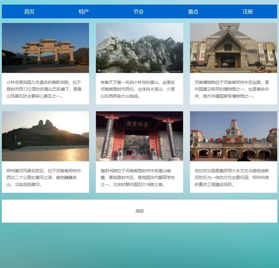Click the red sign lettering on park entrance
This screenshot has width=279, height=268.
[x=233, y=140]
